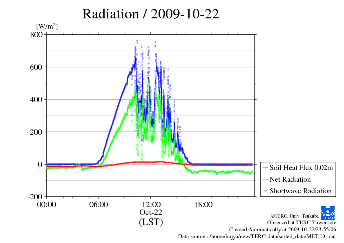This screenshot has width=344, height=243.
Task: Click the x-axis time label '18:00'
Action: [203, 205]
